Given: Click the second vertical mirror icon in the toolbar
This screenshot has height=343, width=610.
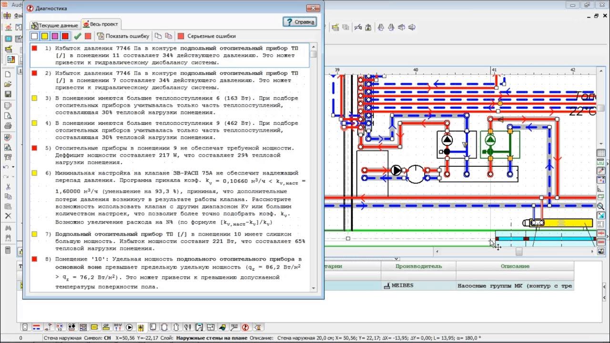Looking at the screenshot, I should click(x=391, y=27).
